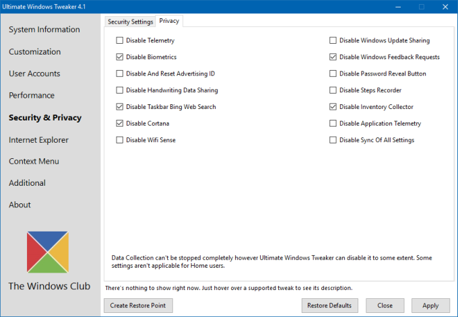
Task: Switch to the Security Settings tab
Action: tap(130, 22)
